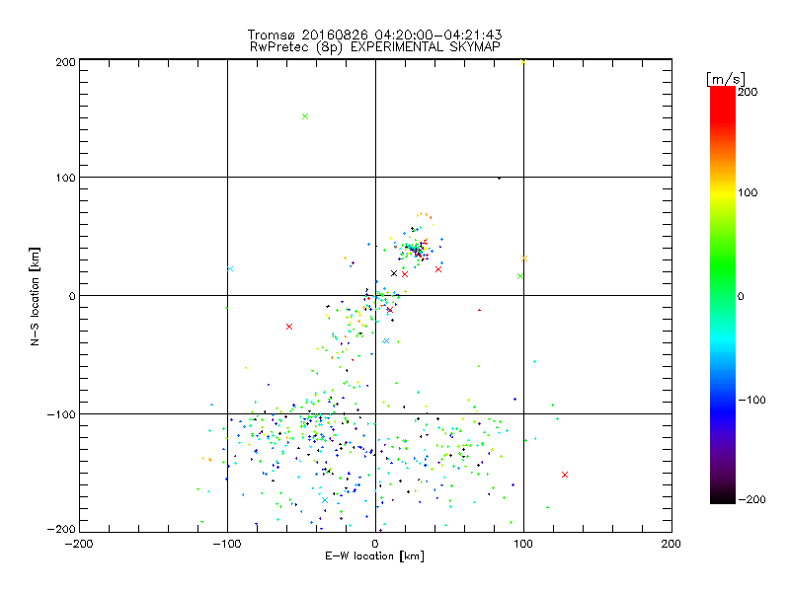This screenshot has height=592, width=790.
Task: Click the red X marker west of the origin
Action: click(289, 327)
